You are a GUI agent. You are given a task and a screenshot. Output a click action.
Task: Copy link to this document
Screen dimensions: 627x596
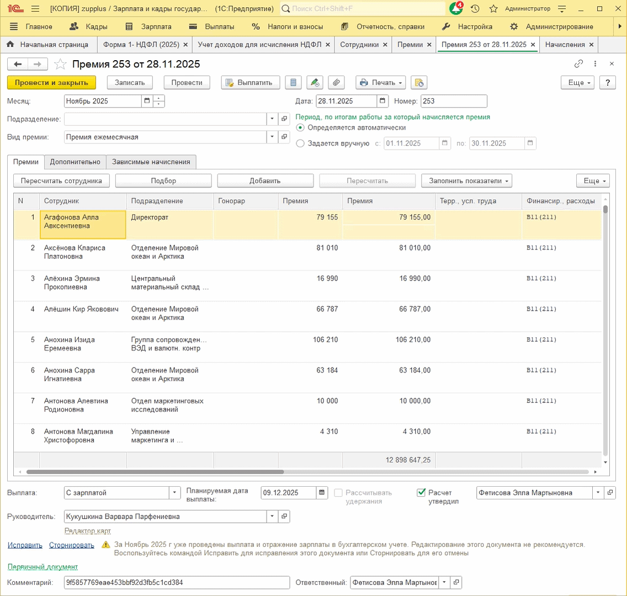coord(578,63)
